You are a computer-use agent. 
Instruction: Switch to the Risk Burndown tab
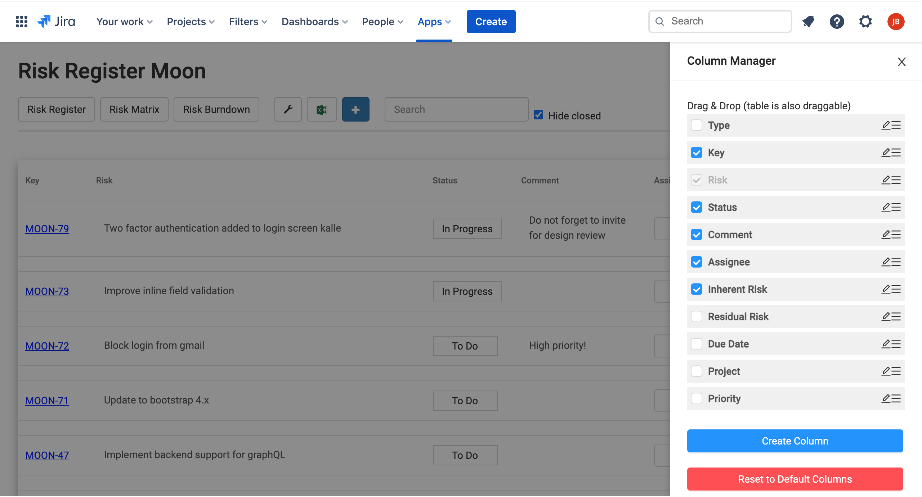tap(216, 109)
